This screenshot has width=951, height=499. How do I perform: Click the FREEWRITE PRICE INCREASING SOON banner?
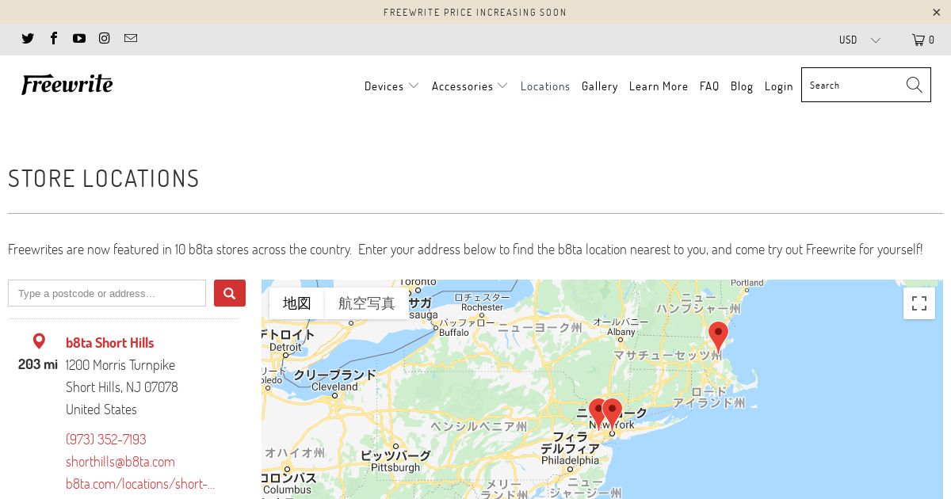(475, 12)
